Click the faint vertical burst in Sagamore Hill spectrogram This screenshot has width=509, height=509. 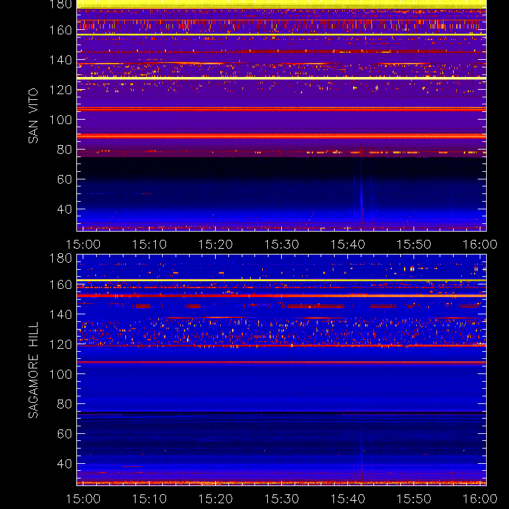pyautogui.click(x=361, y=454)
